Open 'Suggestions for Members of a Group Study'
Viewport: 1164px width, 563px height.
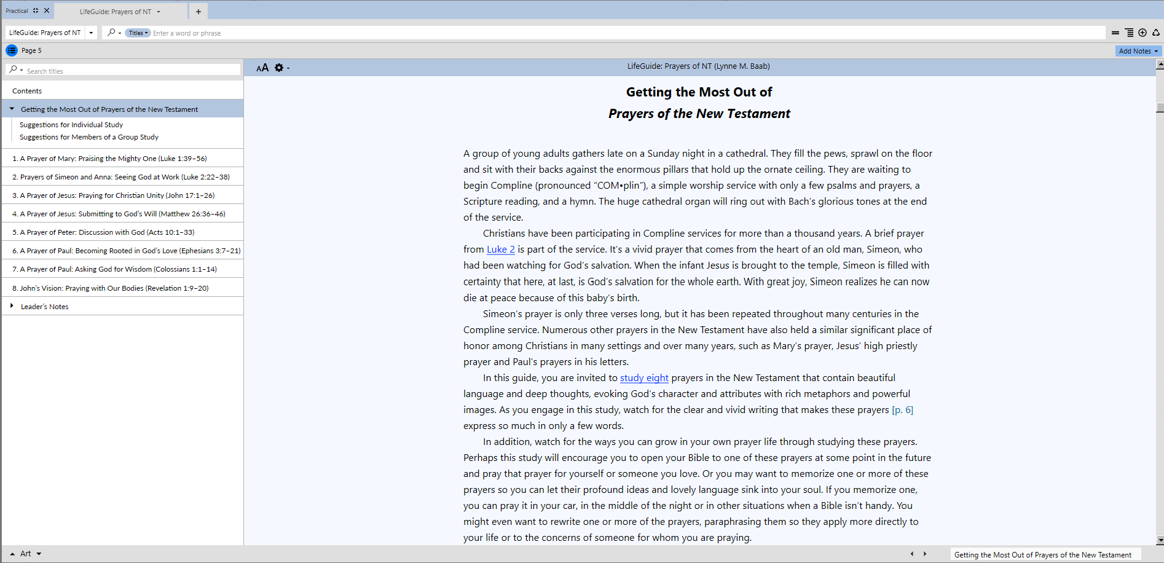click(89, 137)
